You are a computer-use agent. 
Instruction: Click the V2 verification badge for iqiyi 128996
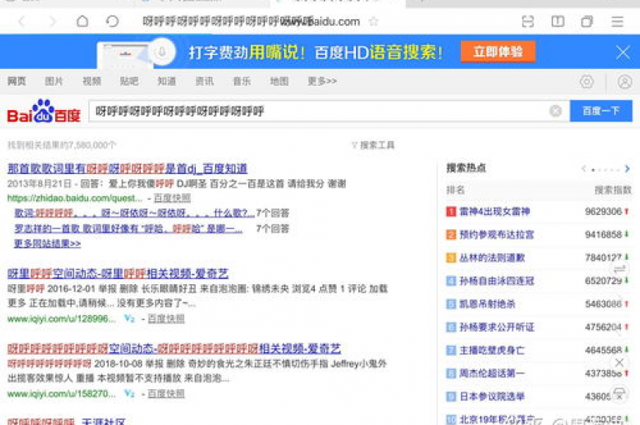pos(129,318)
